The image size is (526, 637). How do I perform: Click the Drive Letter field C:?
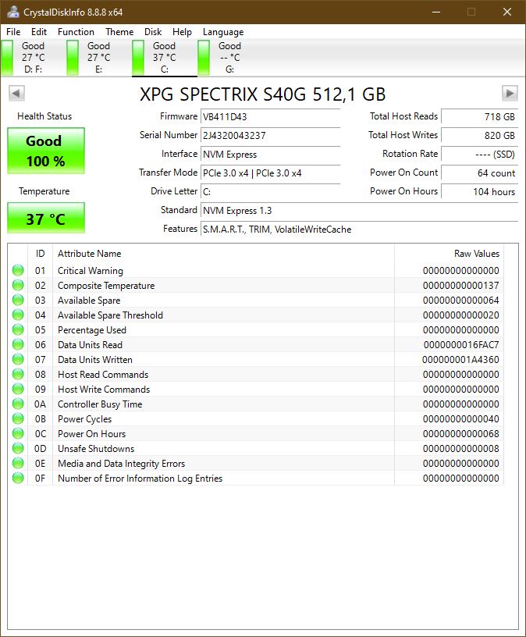coord(270,191)
